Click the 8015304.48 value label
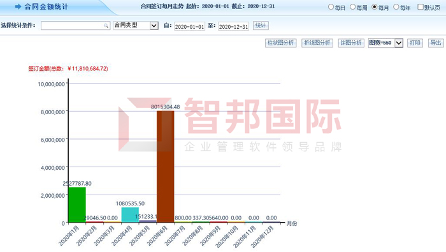 point(165,107)
